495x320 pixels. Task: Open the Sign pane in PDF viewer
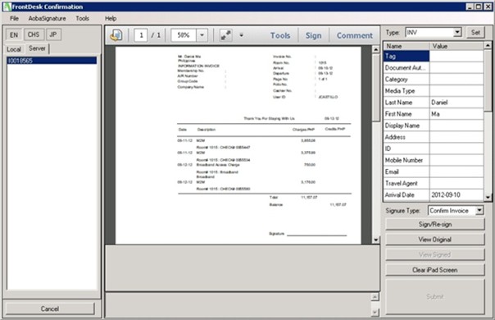pos(313,35)
